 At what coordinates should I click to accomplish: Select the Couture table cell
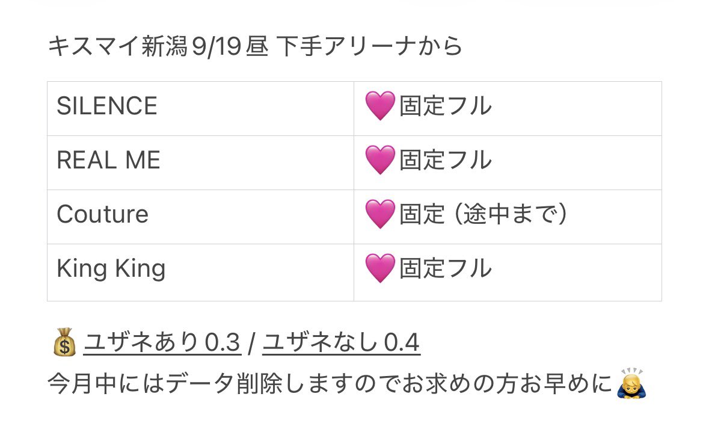point(200,217)
